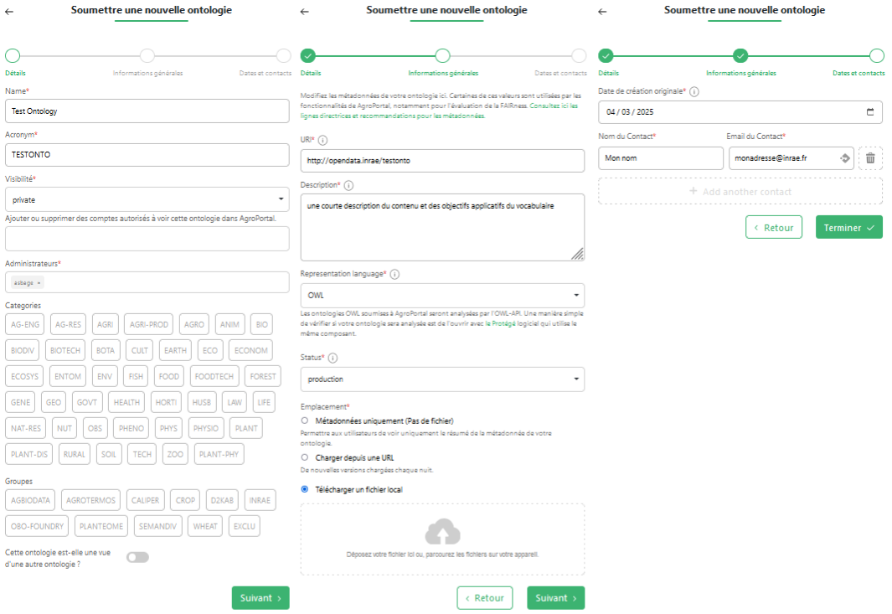Expand the Representation language OWL dropdown
The image size is (892, 614).
click(x=442, y=296)
